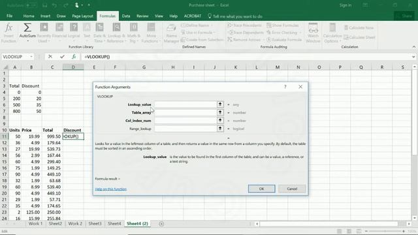
Task: Click the Trace Dependents command
Action: tap(246, 33)
